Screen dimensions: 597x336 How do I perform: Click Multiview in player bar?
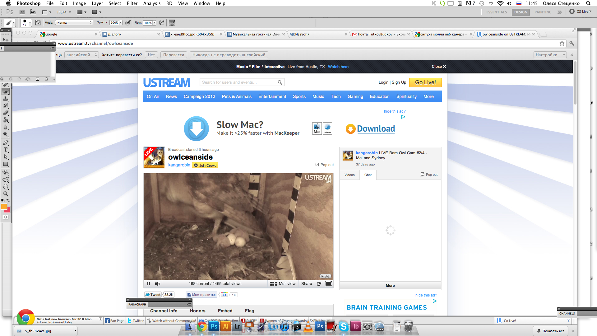click(283, 284)
